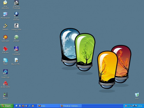Image resolution: width=144 pixels, height=108 pixels.
Task: Open the IrfanView Thumbnails panda shortcut
Action: 16,5
